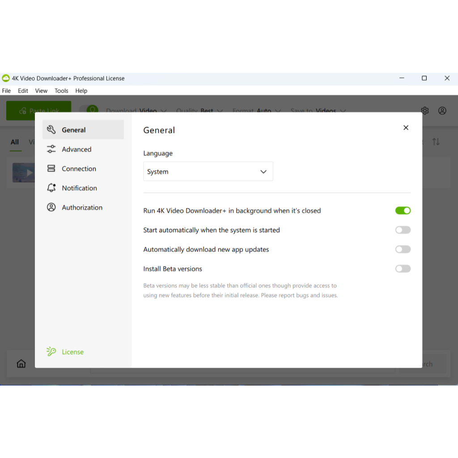Expand the Format Auto dropdown
Viewport: 458px width, 458px height.
coord(257,110)
